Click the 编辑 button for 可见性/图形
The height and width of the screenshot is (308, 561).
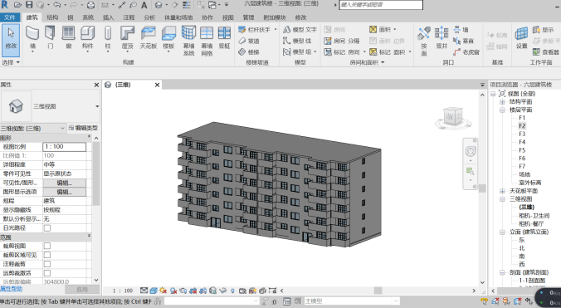[x=65, y=183]
